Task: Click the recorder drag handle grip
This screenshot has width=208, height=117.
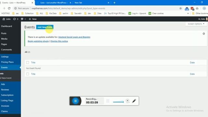Action: click(108, 101)
